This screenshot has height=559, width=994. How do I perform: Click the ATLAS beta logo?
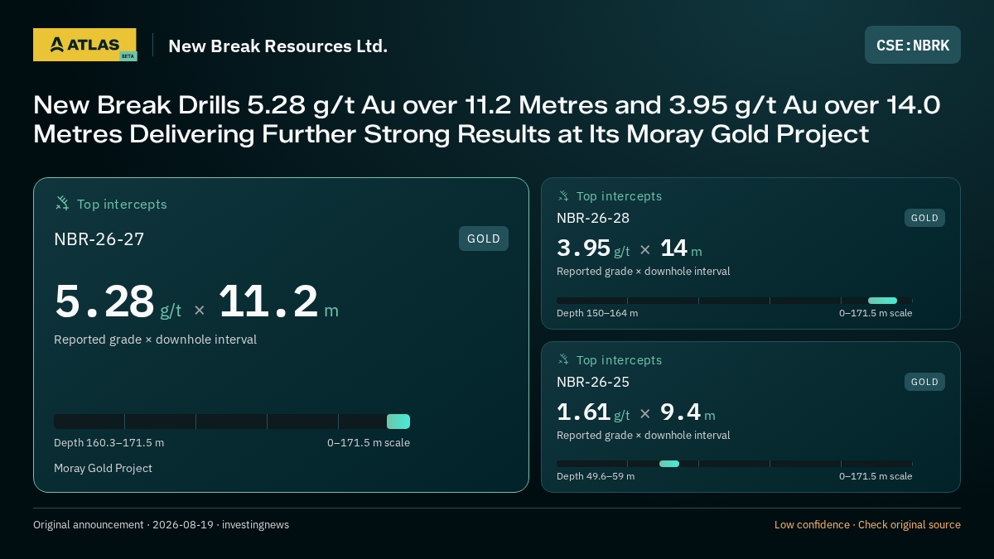click(84, 45)
